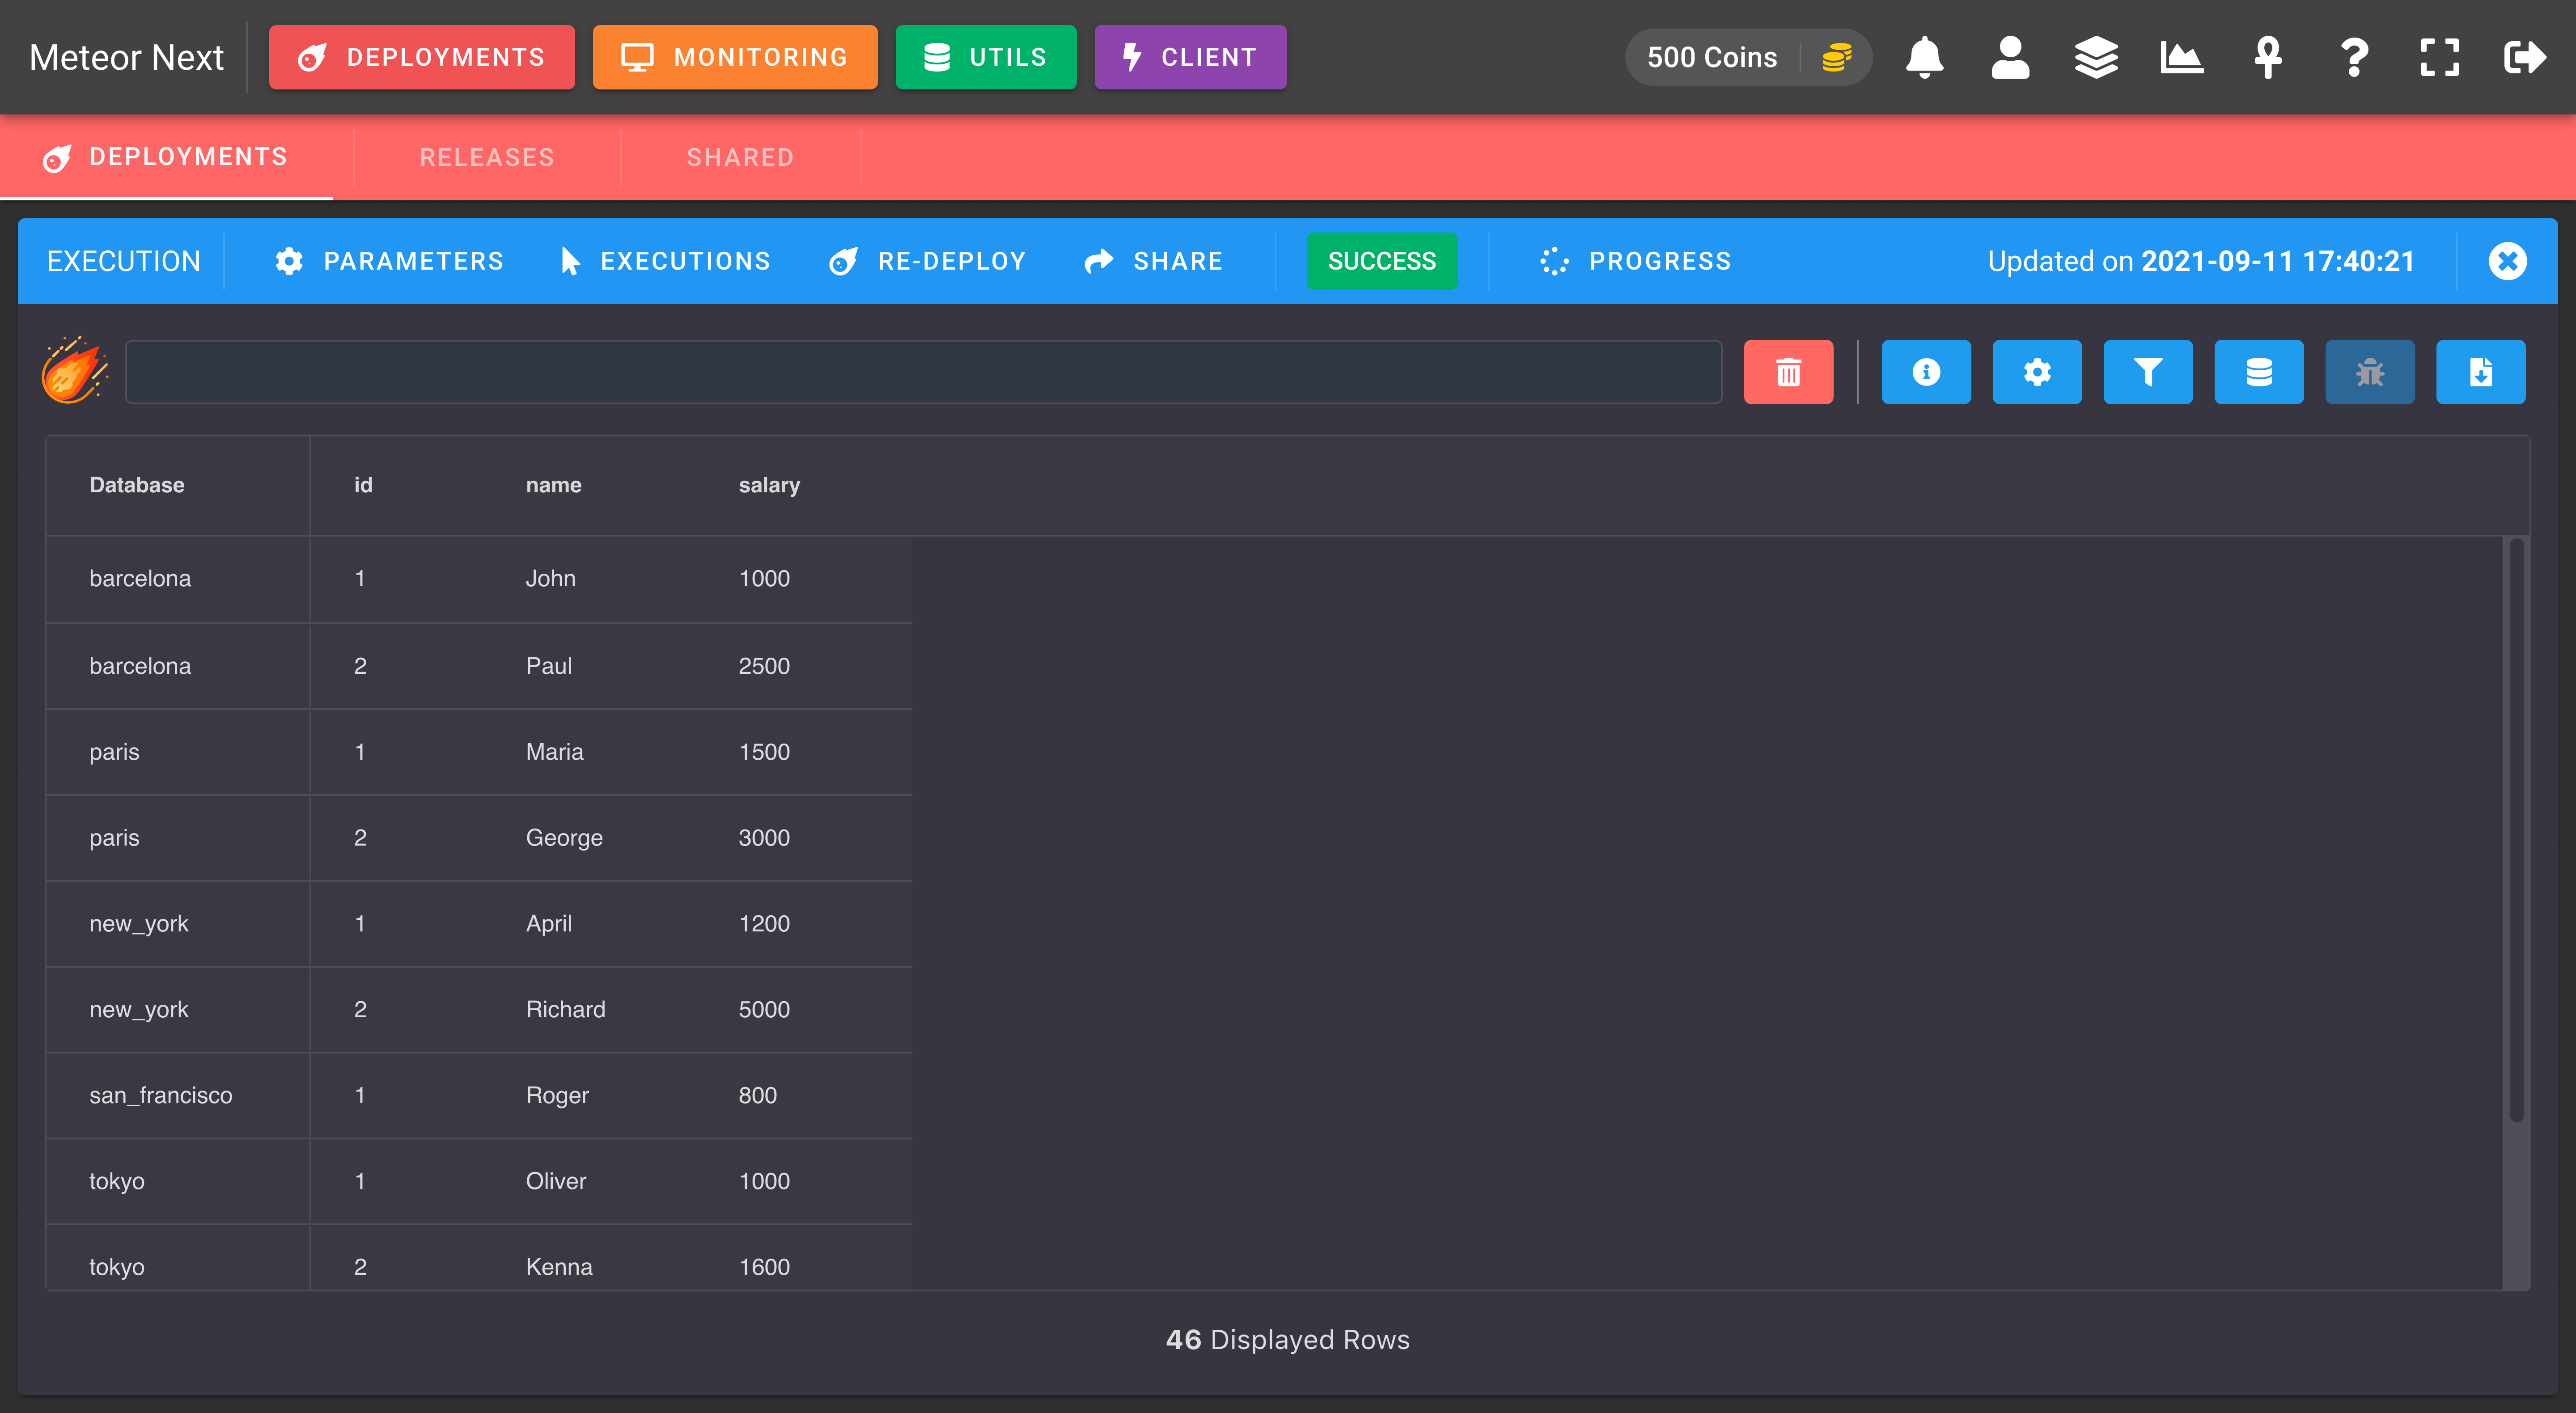Select the Kenna cell

pyautogui.click(x=559, y=1267)
